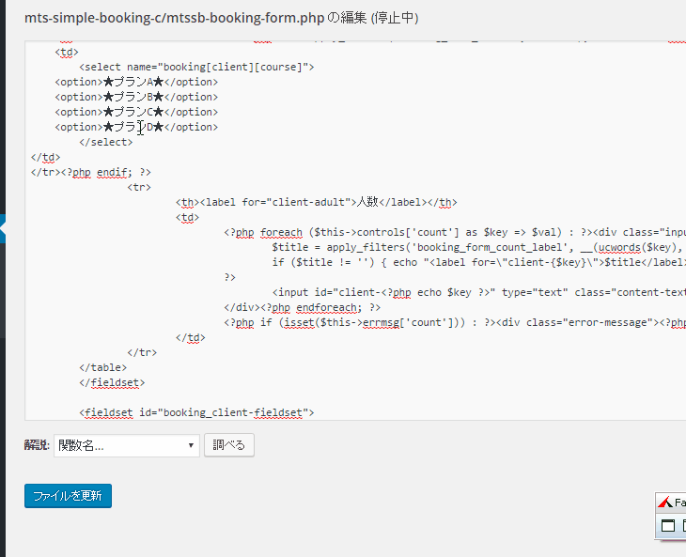Place cursor on the php endif line
The height and width of the screenshot is (557, 686).
90,172
